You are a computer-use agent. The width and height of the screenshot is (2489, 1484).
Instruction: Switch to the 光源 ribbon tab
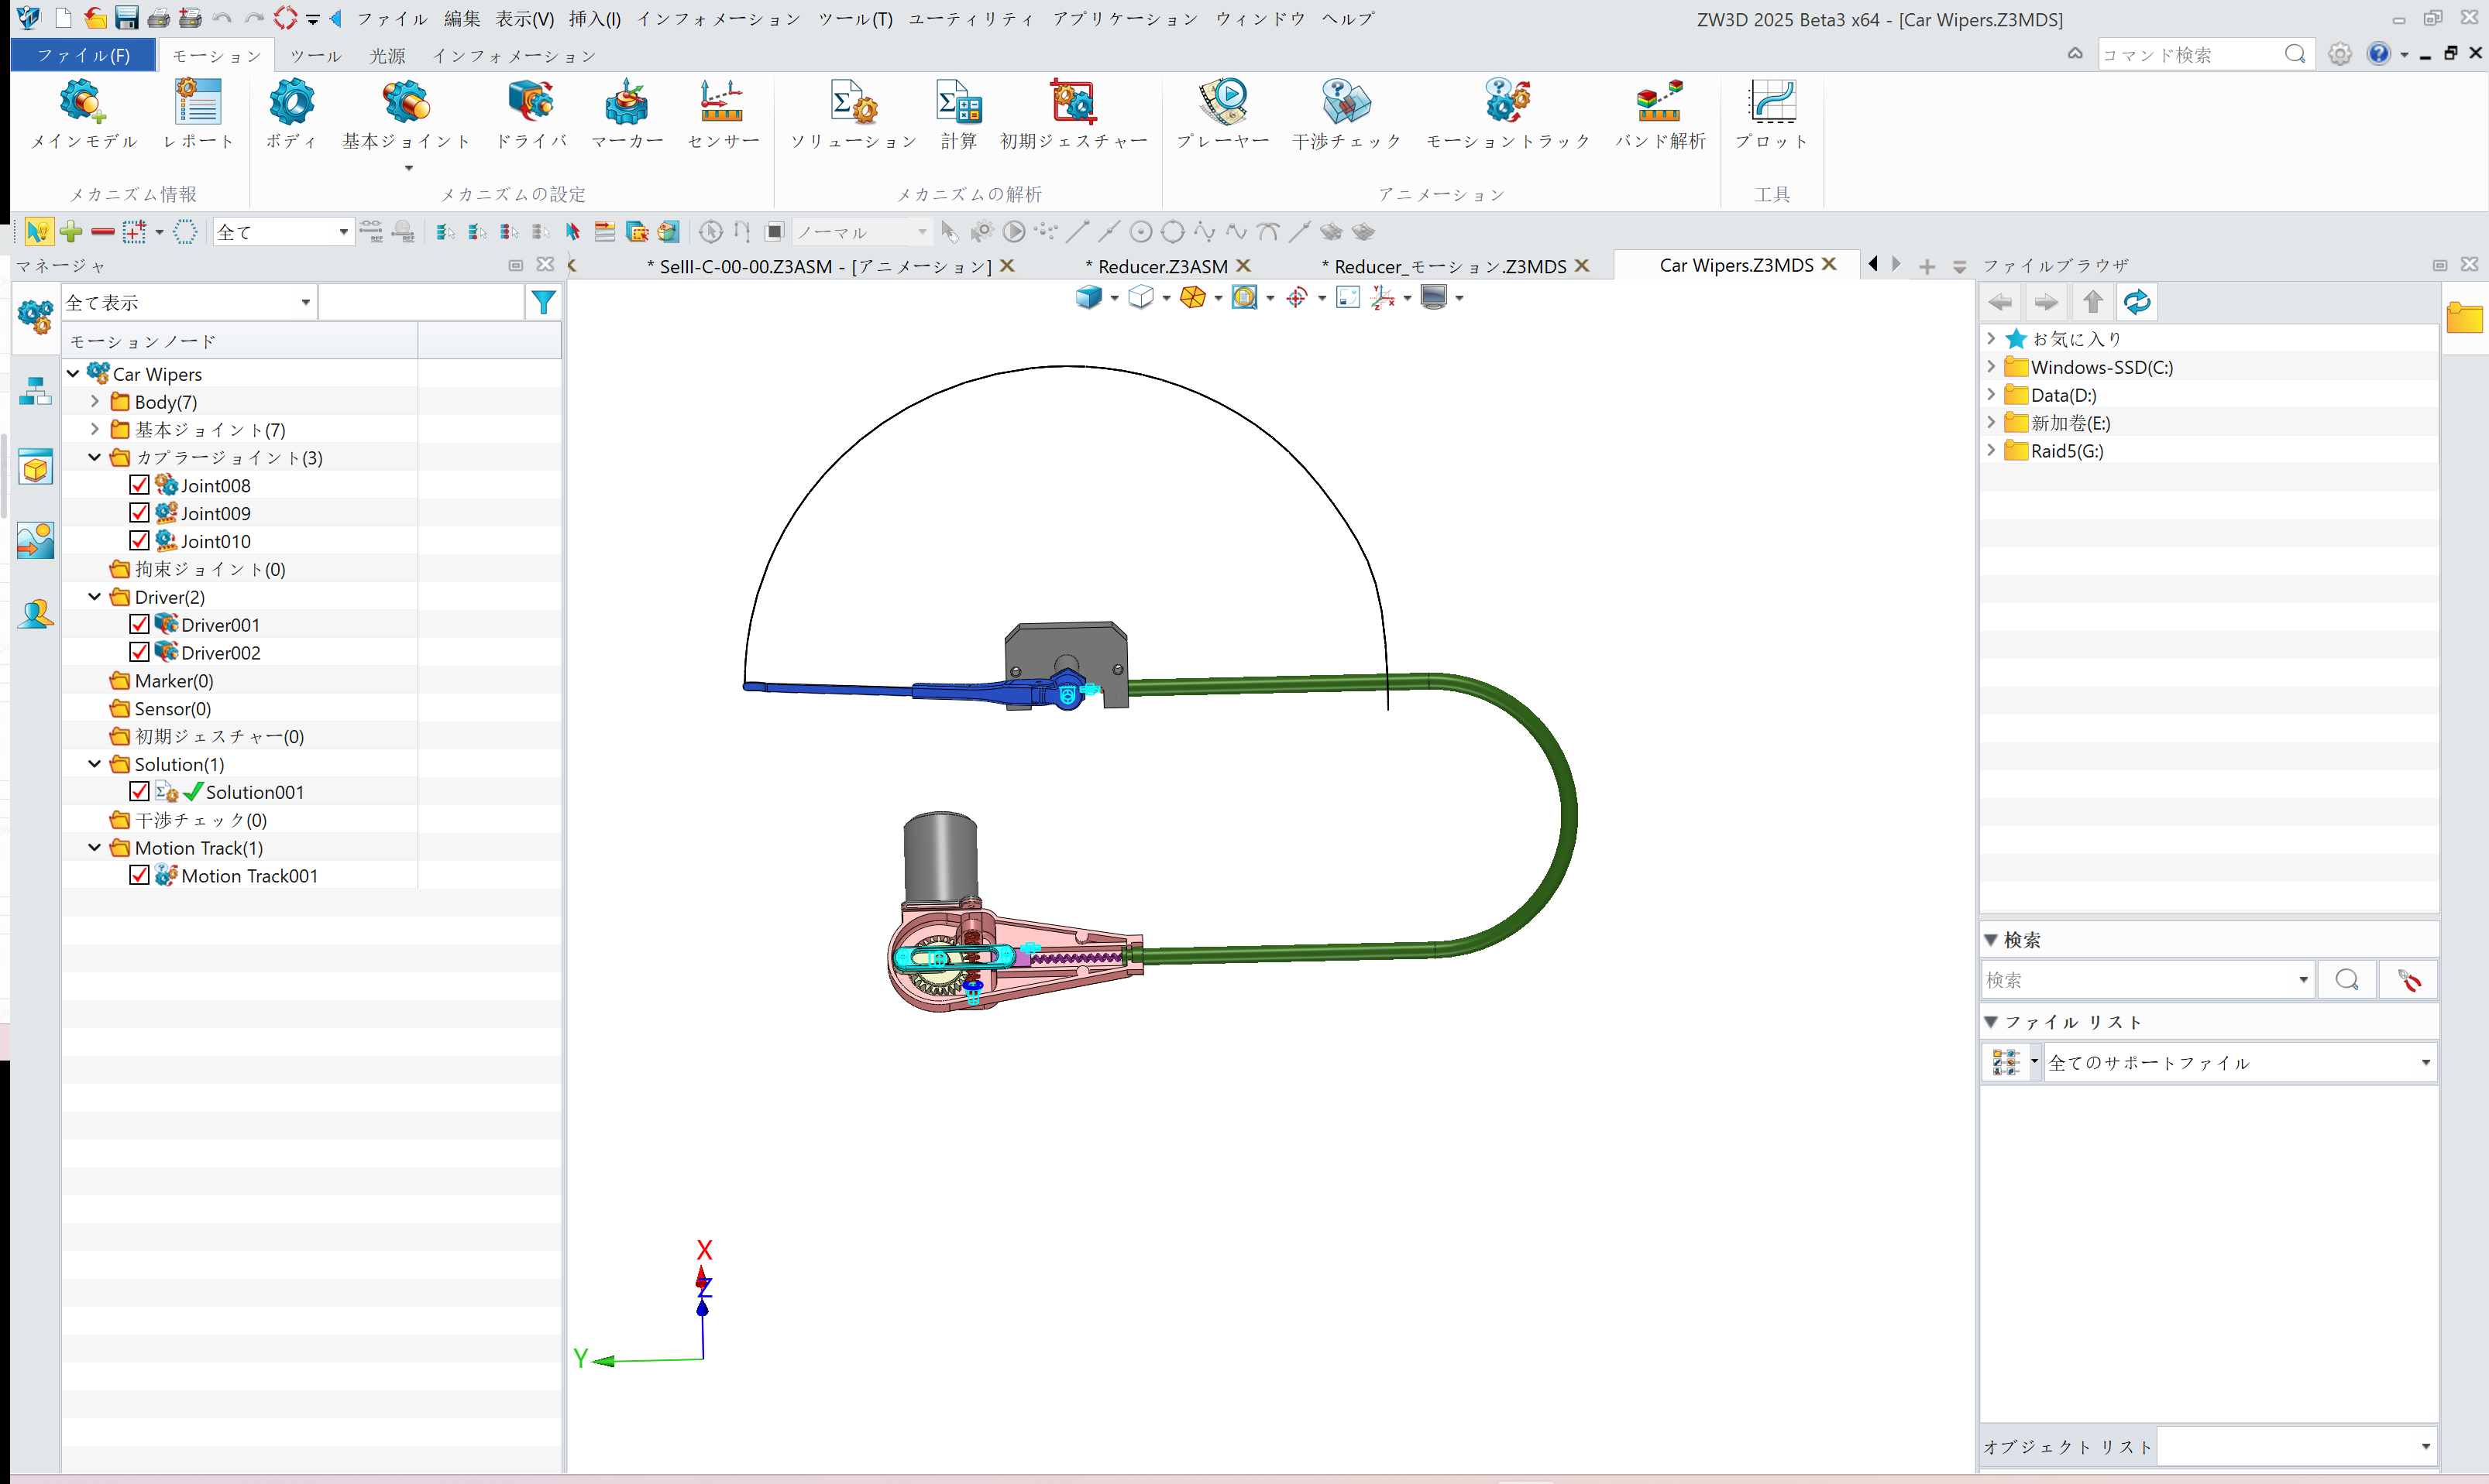(387, 56)
